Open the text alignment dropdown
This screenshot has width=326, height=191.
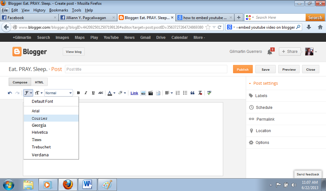click(x=169, y=93)
